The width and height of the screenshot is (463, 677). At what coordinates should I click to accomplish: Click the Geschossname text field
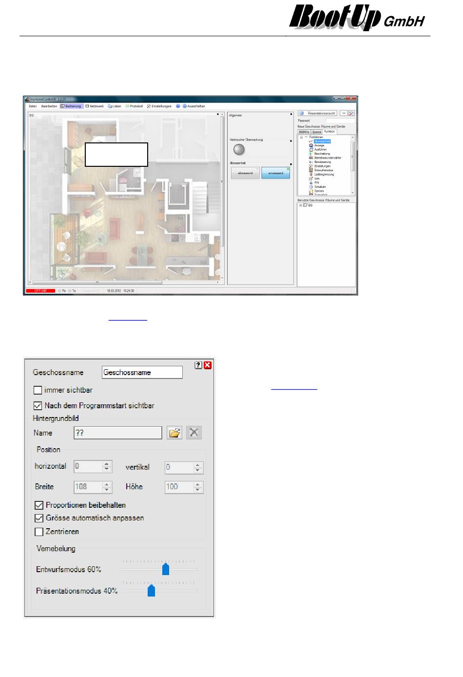[142, 373]
